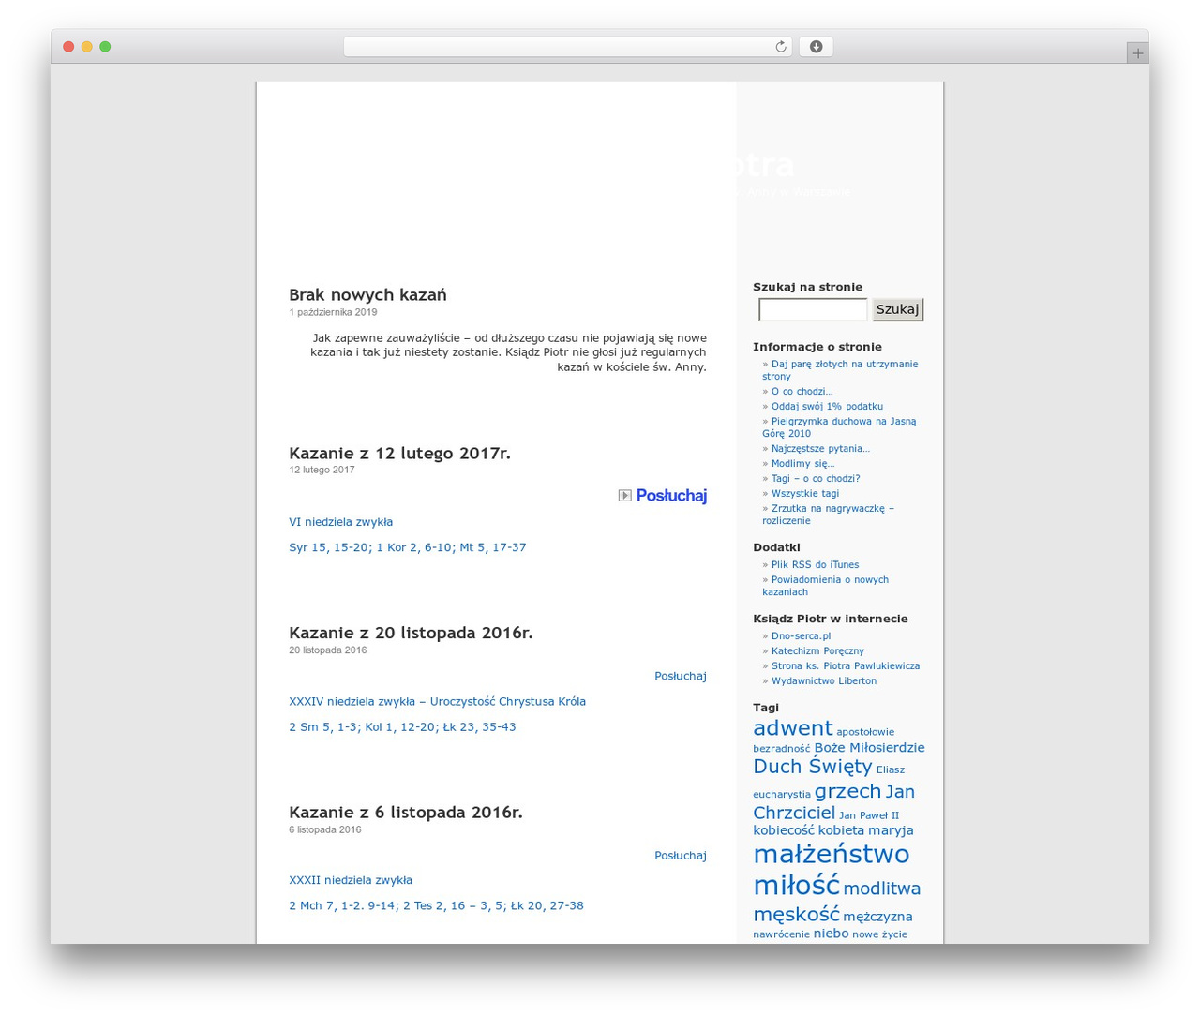This screenshot has height=1016, width=1200.
Task: Click Posłuchaj under 6 listopada 2016 sermon
Action: click(x=681, y=856)
